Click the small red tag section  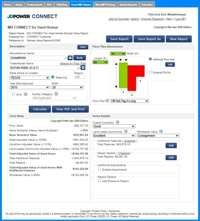coord(140,71)
